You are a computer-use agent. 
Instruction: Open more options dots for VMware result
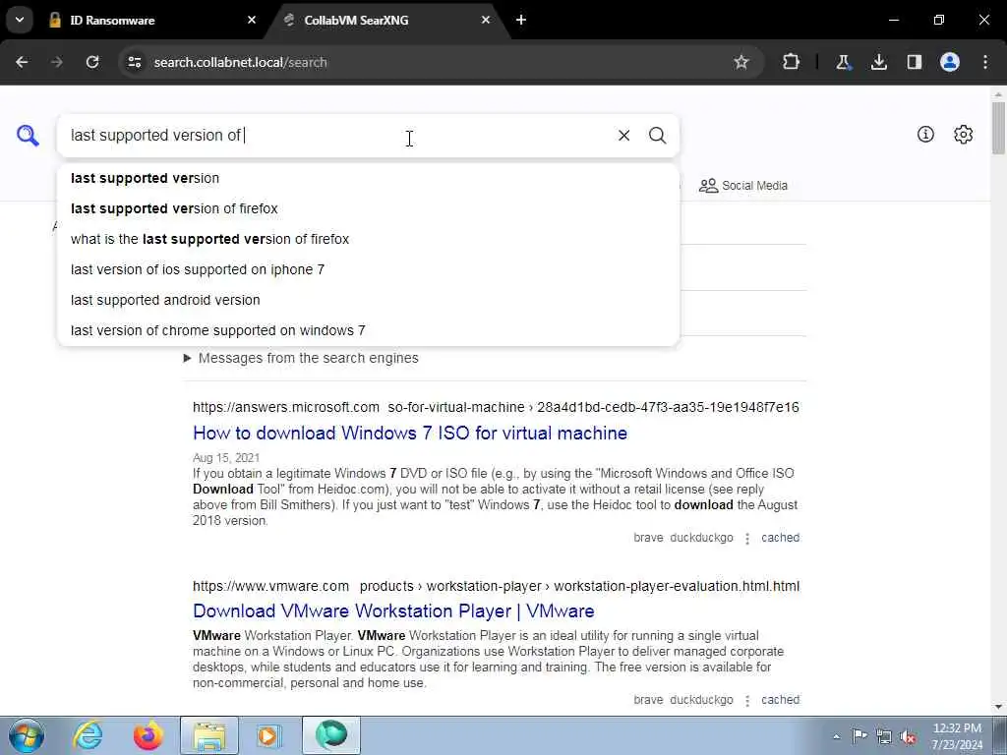(747, 700)
